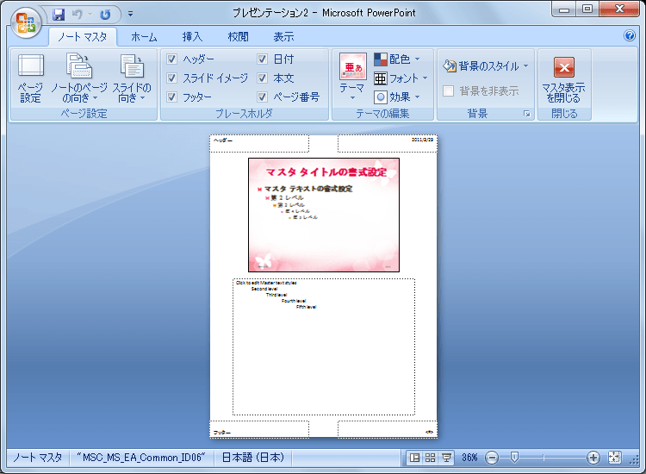Enable 背景を非表示 checkbox
The image size is (646, 474).
point(448,90)
